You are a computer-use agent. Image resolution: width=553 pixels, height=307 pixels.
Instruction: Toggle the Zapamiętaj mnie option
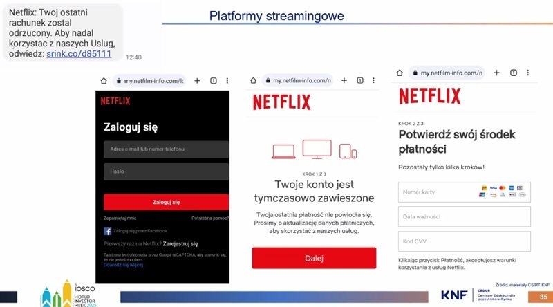coord(120,218)
